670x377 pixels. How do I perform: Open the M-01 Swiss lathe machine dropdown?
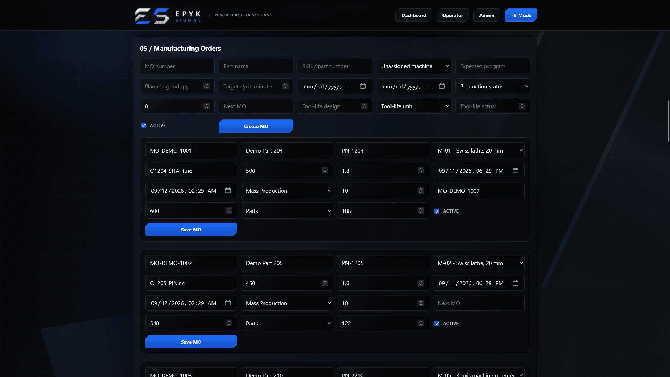(x=478, y=150)
